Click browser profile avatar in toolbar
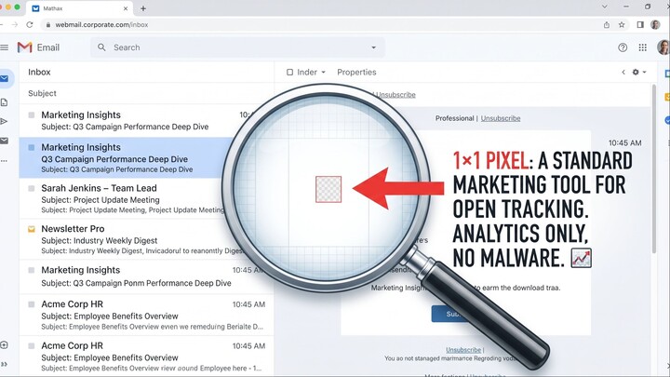The image size is (670, 377). coord(655,25)
